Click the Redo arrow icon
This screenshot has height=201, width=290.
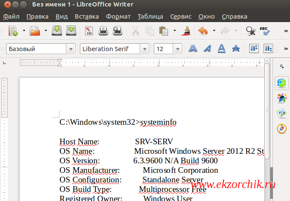click(x=225, y=31)
